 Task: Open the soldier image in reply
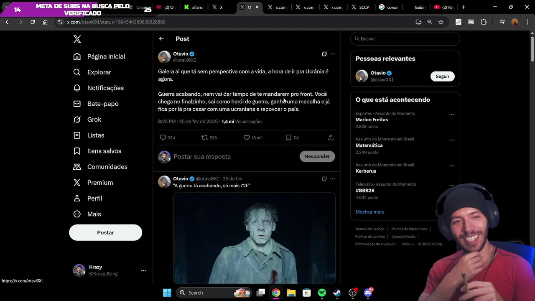254,238
